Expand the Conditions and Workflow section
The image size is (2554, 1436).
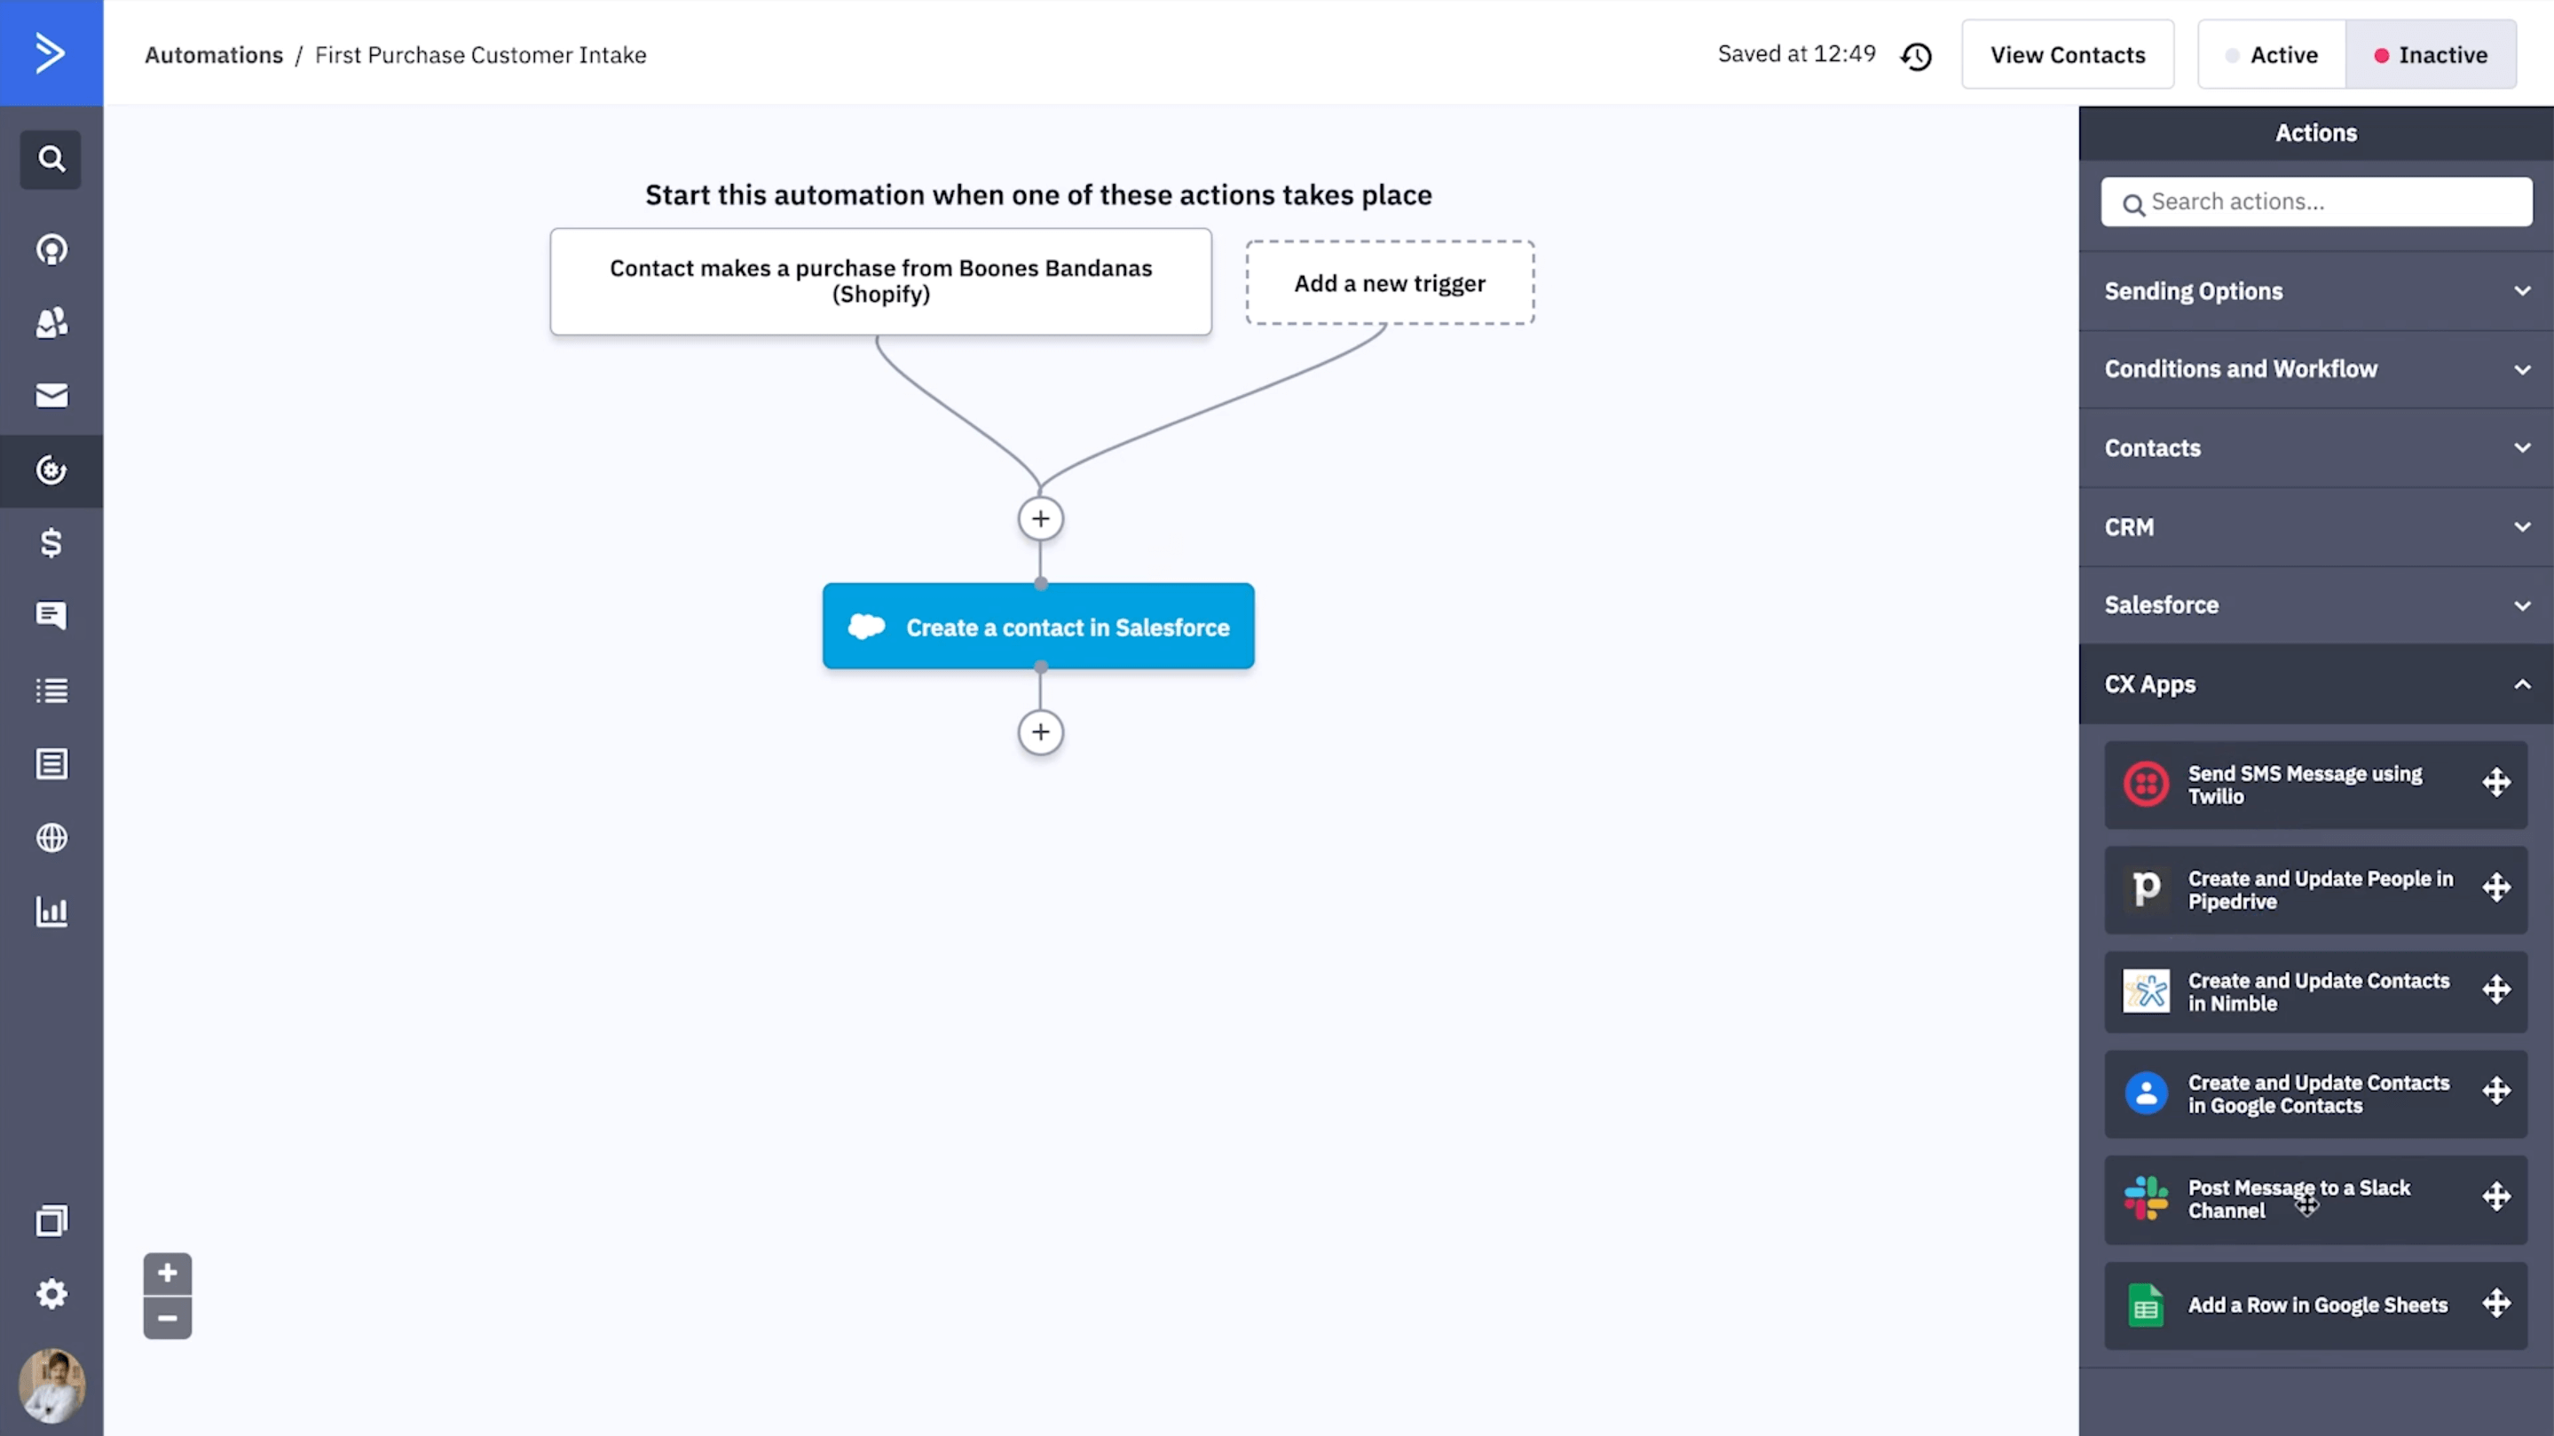pyautogui.click(x=2315, y=368)
